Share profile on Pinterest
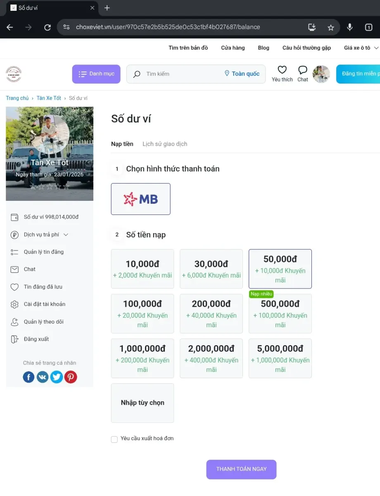Viewport: 380px width, 496px height. pyautogui.click(x=71, y=377)
